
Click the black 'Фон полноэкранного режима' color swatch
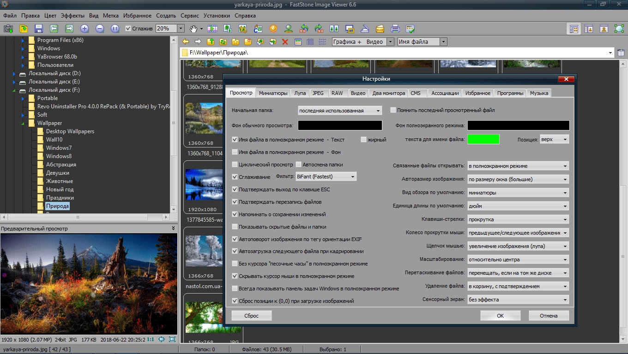pyautogui.click(x=519, y=125)
